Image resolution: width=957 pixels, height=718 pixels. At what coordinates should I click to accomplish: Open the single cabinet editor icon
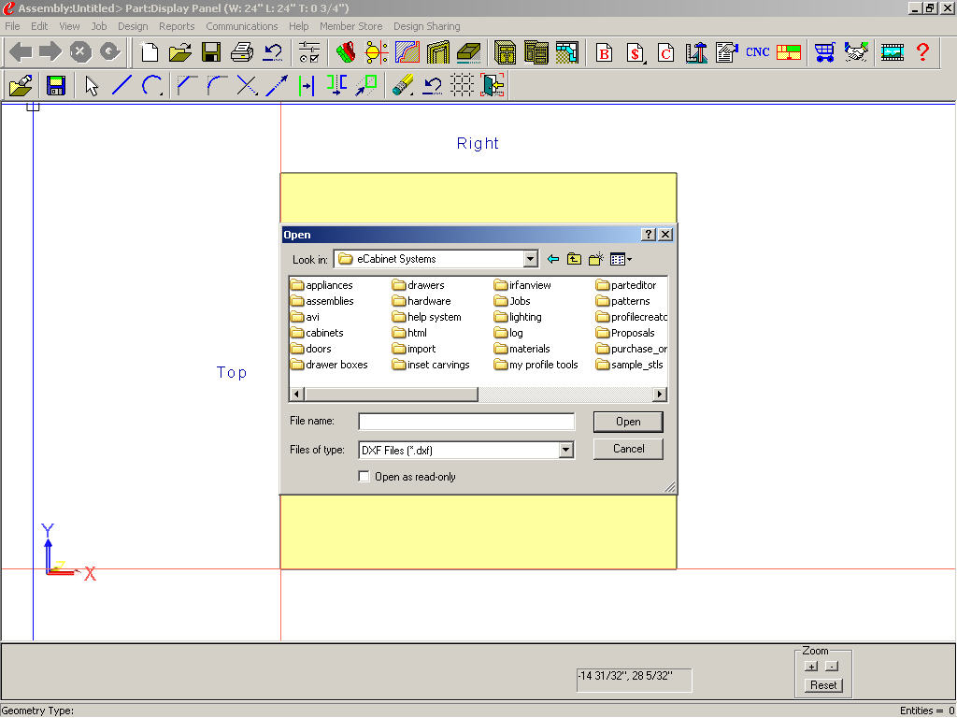pos(506,52)
